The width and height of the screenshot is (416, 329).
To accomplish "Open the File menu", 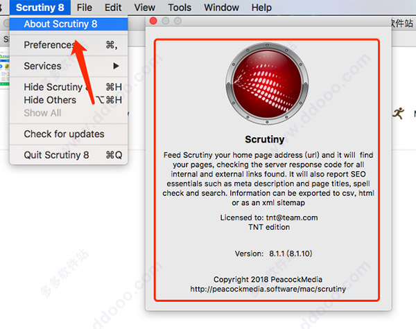I will (x=85, y=8).
